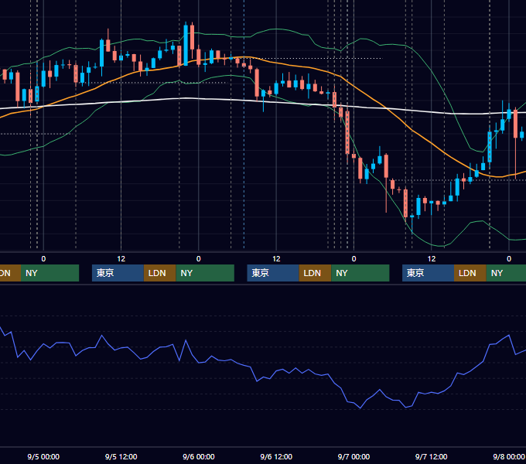
Task: Click the LDN session block for 9/6
Action: coord(315,273)
